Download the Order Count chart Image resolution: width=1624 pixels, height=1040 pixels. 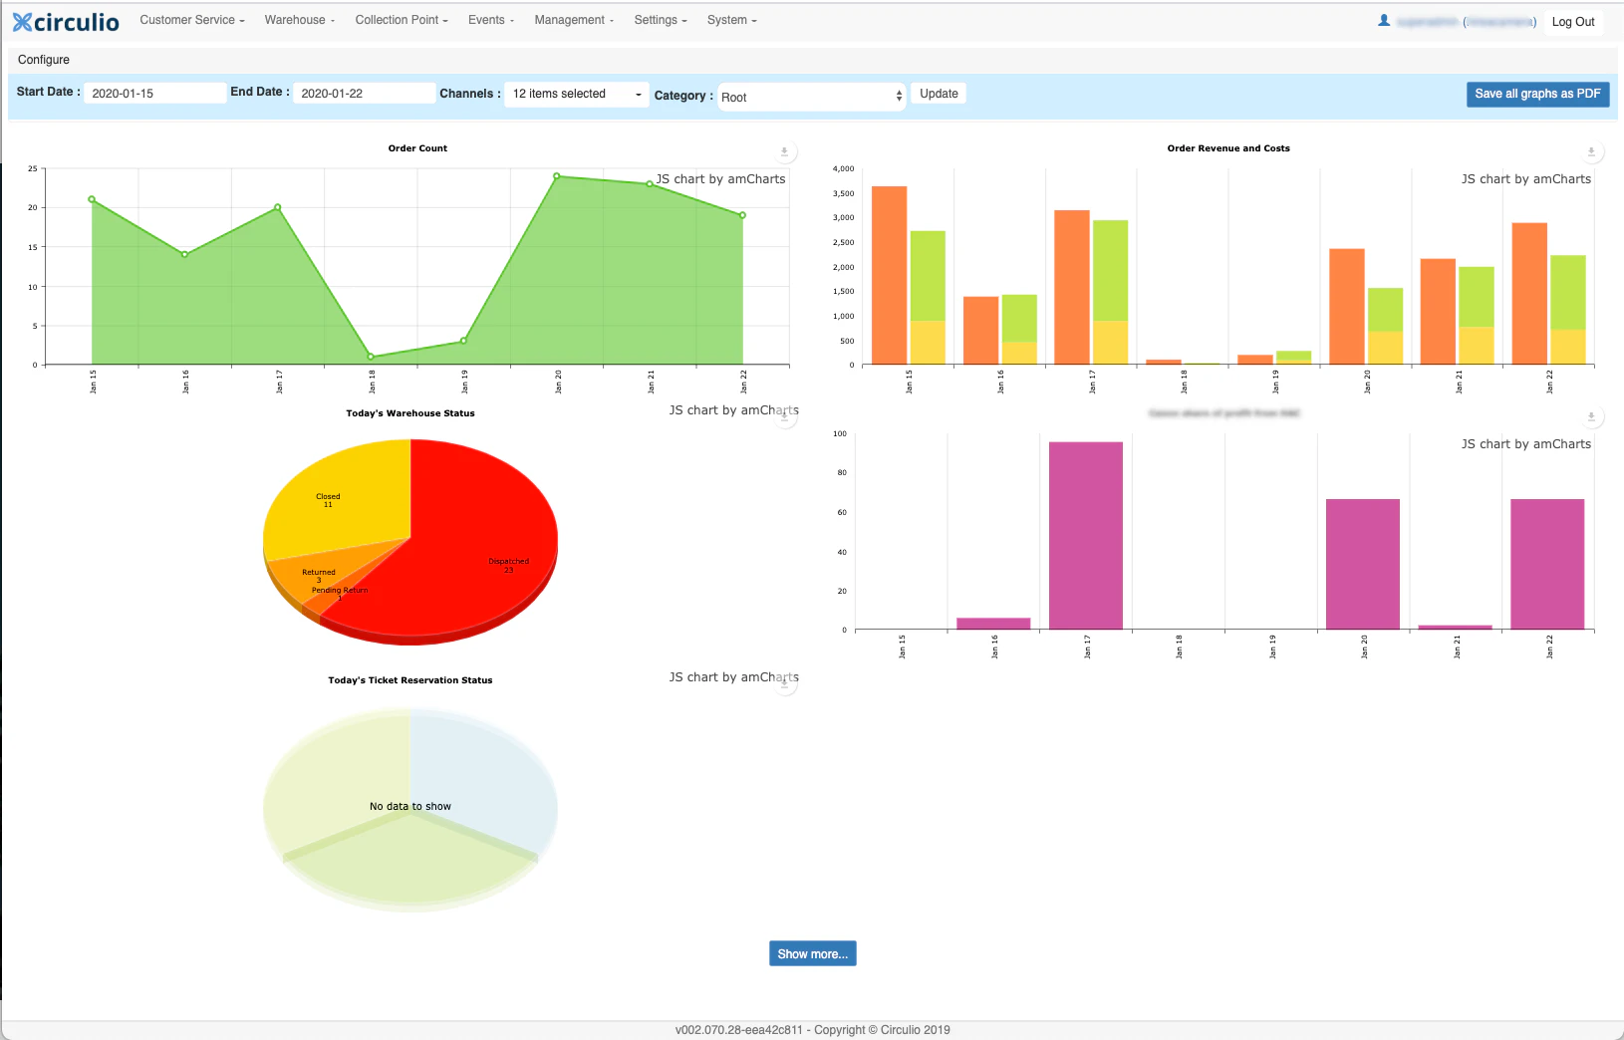click(785, 151)
